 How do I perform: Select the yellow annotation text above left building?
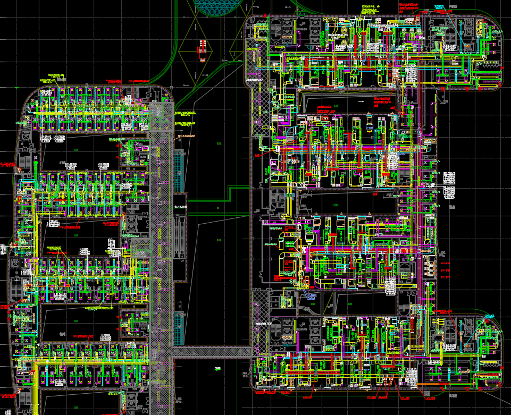click(x=55, y=78)
